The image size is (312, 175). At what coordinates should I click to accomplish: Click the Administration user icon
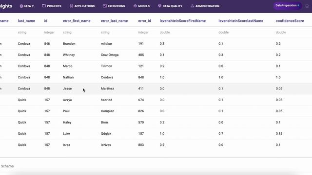click(x=192, y=6)
